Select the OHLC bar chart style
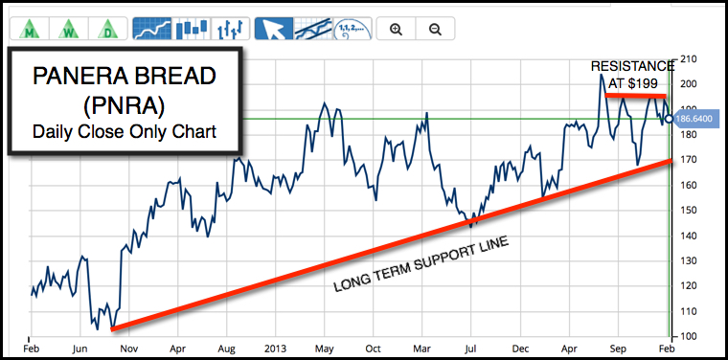This screenshot has height=360, width=728. point(230,29)
